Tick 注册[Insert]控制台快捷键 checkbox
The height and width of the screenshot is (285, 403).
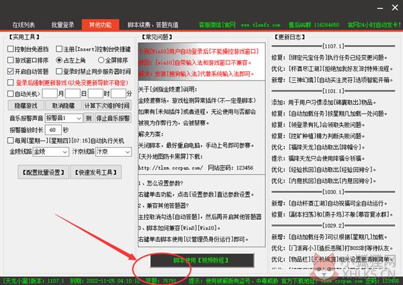pos(59,49)
